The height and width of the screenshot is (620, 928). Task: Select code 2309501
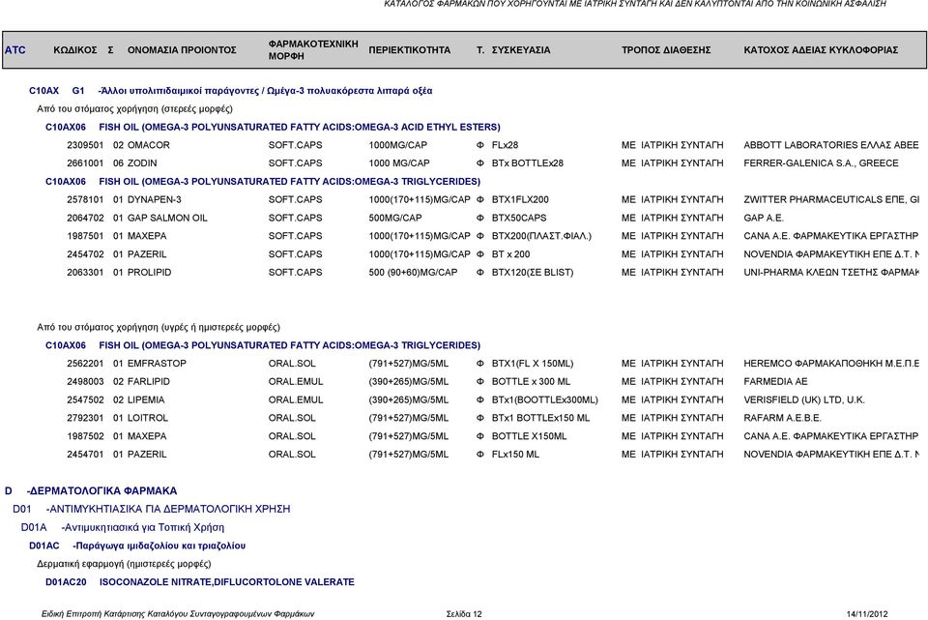[x=85, y=145]
